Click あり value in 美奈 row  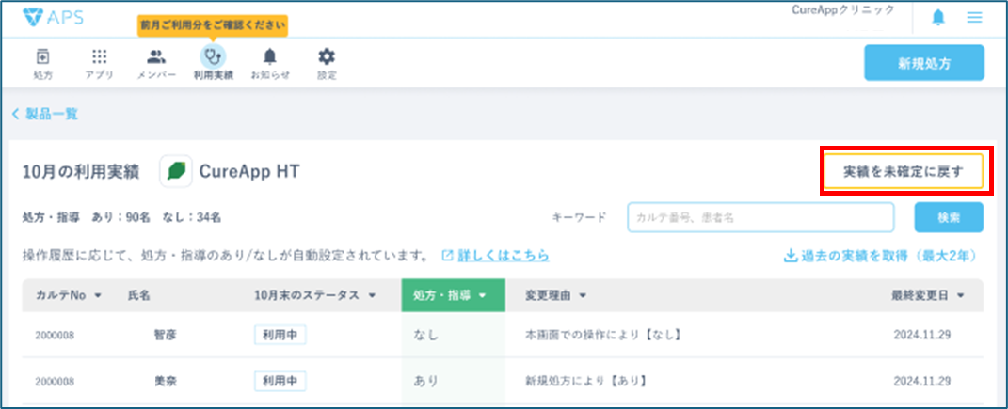[424, 381]
